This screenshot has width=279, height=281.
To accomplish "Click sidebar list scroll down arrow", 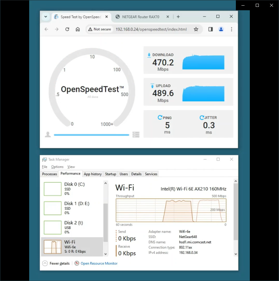I will (x=106, y=254).
